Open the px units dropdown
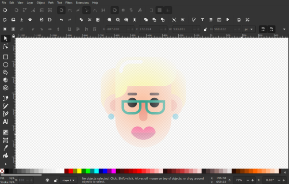The image size is (289, 184). (x=249, y=29)
